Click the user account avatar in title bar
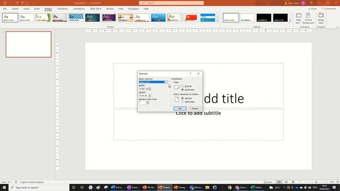This screenshot has height=191, width=340. (x=303, y=3)
